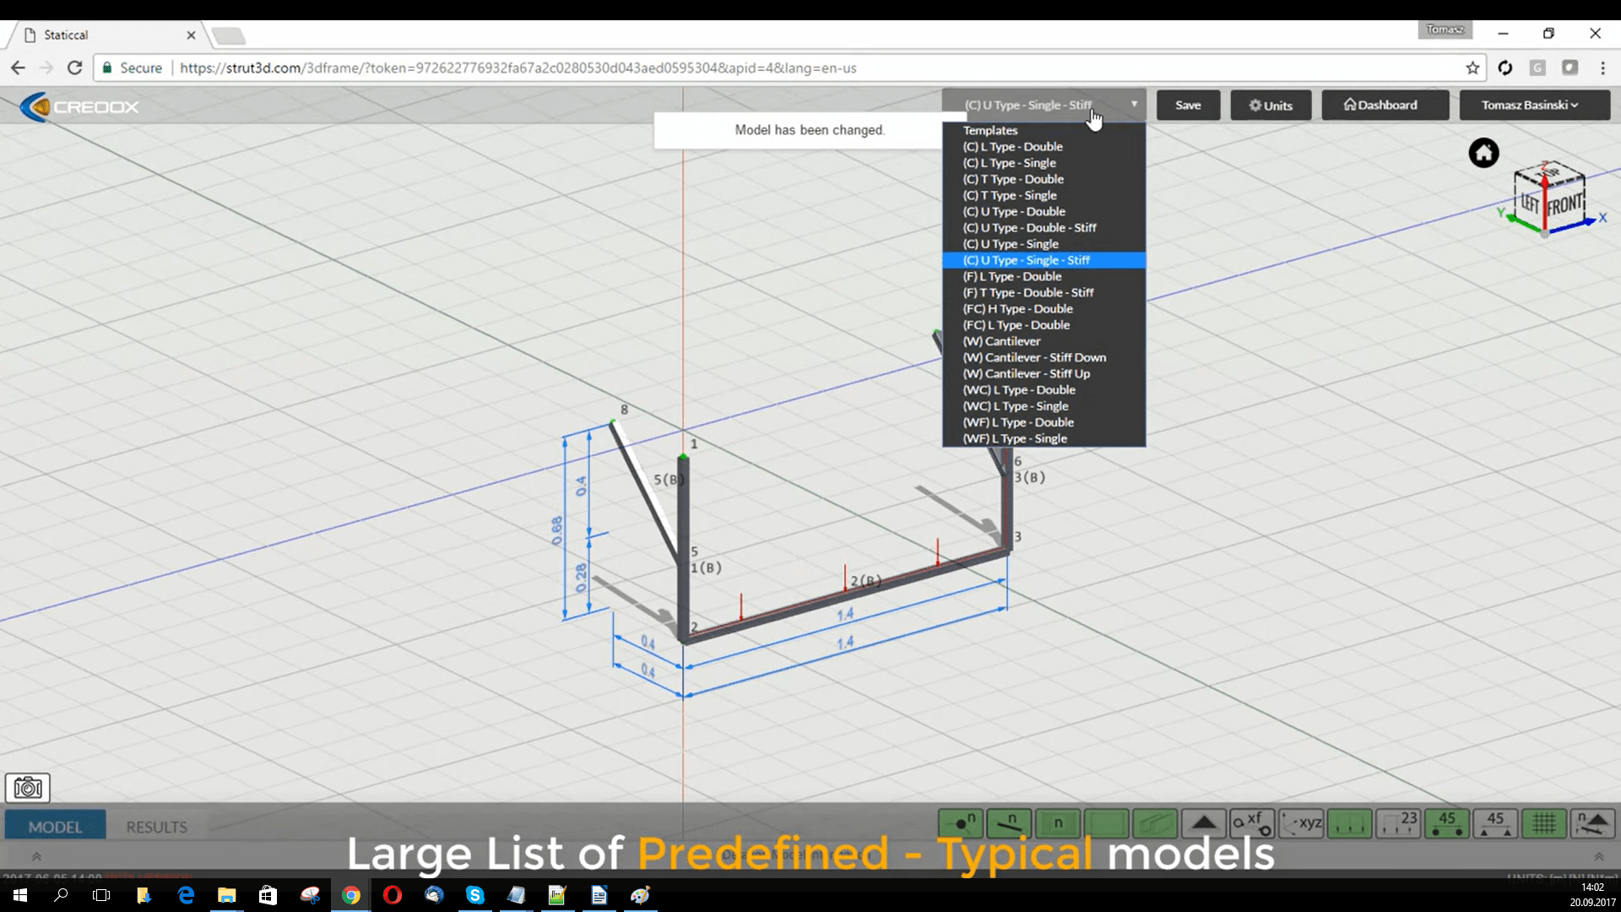Image resolution: width=1621 pixels, height=912 pixels.
Task: Click the xyz local axes icon
Action: pos(1301,822)
